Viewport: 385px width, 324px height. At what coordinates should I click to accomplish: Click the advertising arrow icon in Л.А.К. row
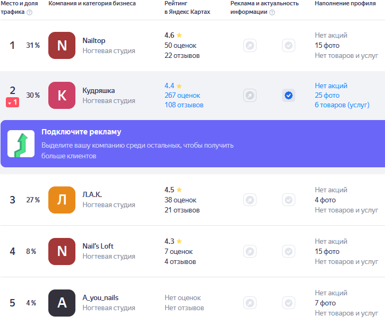pos(250,200)
